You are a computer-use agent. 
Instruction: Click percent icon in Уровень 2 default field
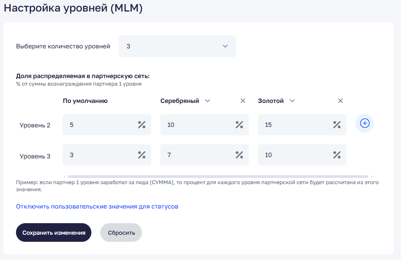(142, 125)
